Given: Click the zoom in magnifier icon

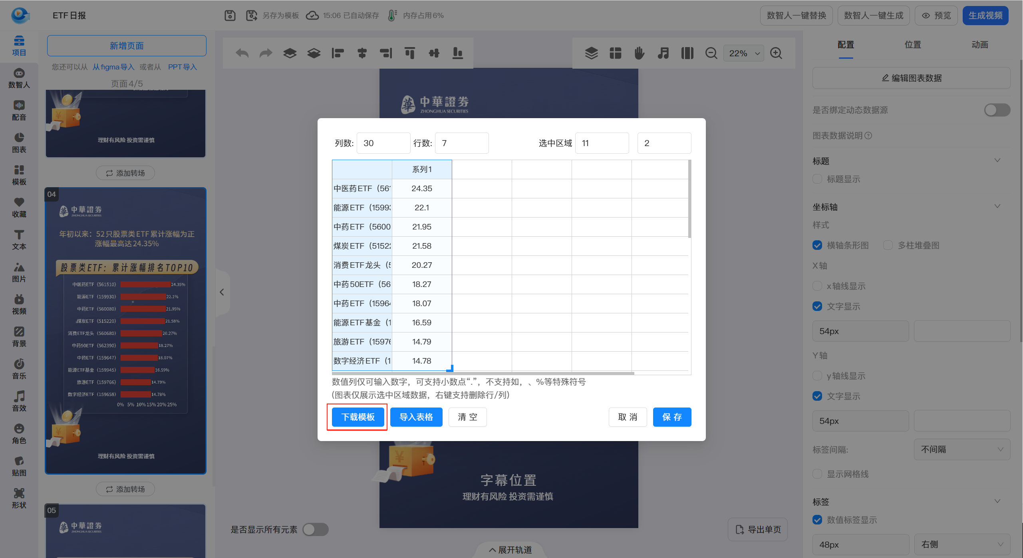Looking at the screenshot, I should point(776,53).
